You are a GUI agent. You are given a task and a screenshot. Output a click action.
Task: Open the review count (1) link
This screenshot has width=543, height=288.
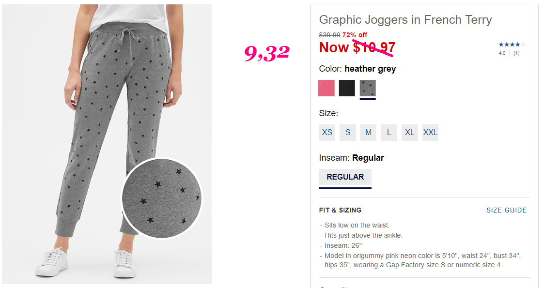[516, 53]
